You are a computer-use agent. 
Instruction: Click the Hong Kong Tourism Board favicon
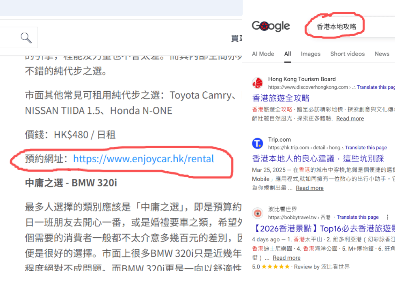coord(257,83)
